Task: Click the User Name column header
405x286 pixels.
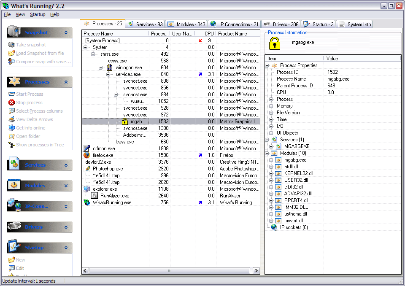Action: (x=182, y=34)
